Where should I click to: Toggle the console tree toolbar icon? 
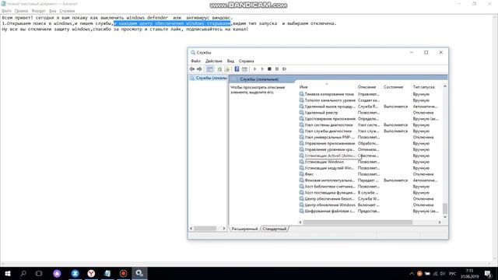tap(209, 69)
